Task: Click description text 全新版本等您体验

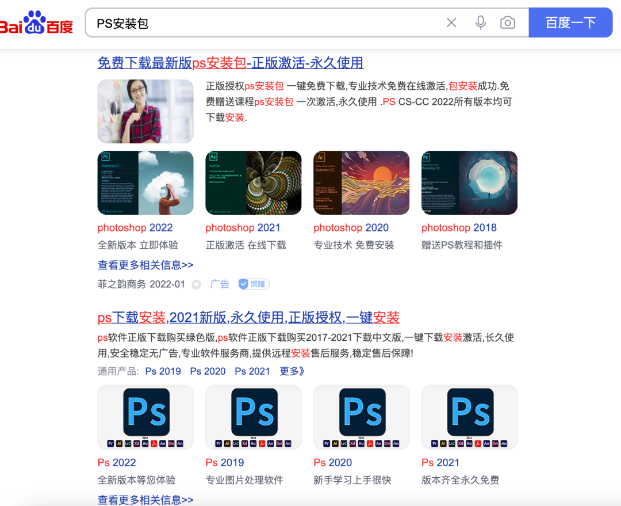Action: point(136,480)
